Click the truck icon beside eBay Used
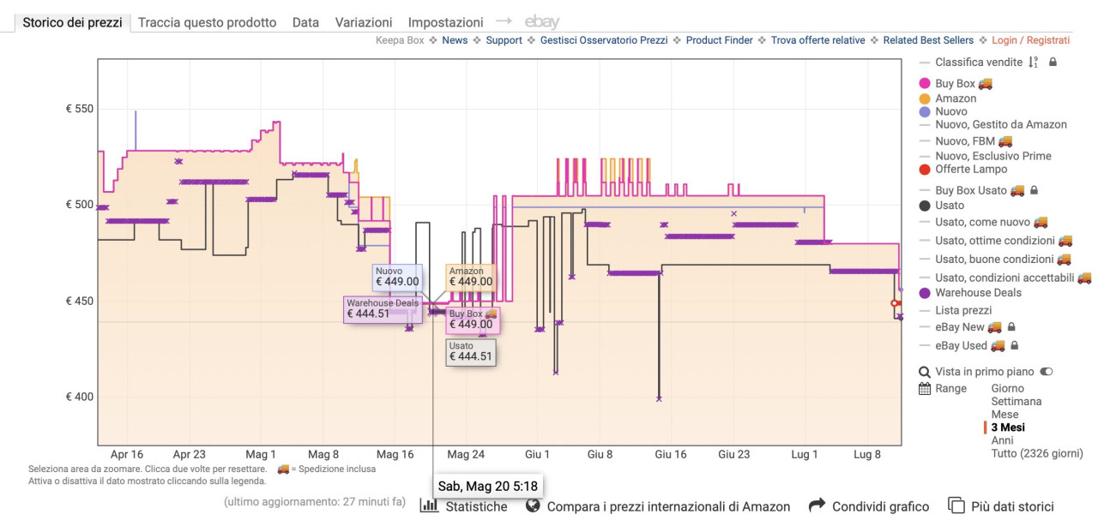This screenshot has height=526, width=1098. tap(998, 345)
